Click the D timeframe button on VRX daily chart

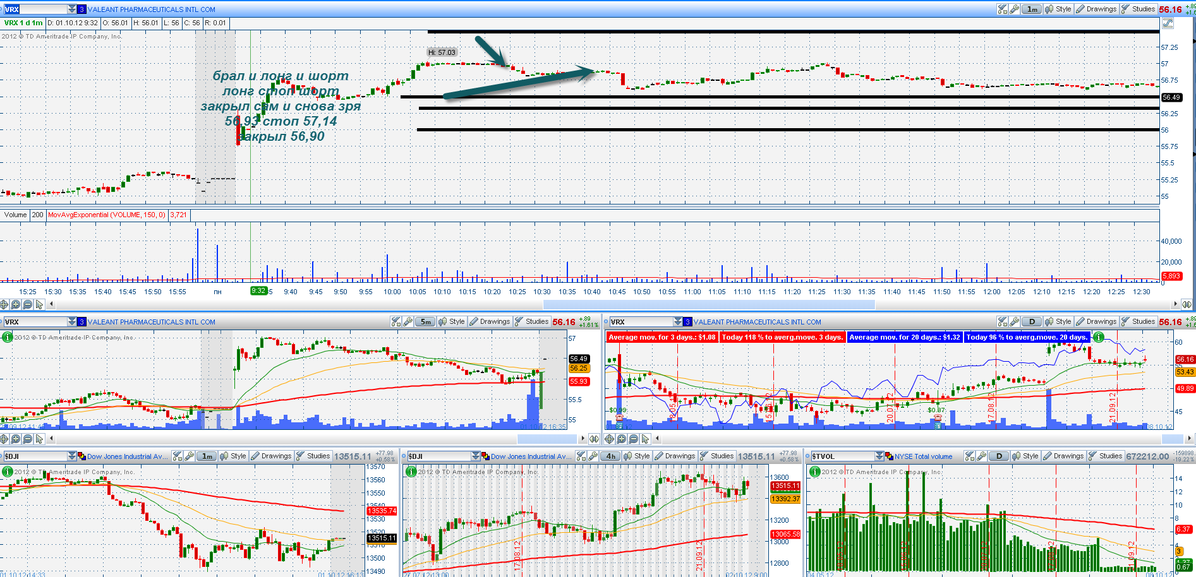click(1032, 321)
